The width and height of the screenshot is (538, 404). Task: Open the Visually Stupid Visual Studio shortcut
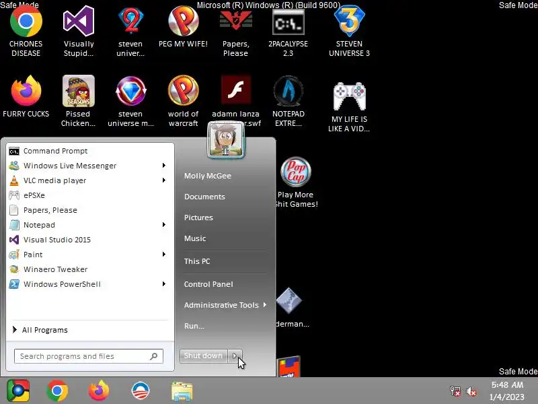pyautogui.click(x=79, y=31)
